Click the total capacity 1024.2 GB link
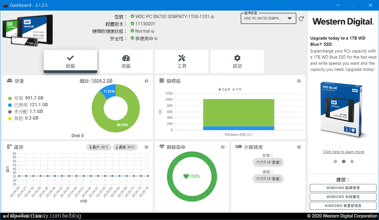The image size is (379, 220). point(102,81)
